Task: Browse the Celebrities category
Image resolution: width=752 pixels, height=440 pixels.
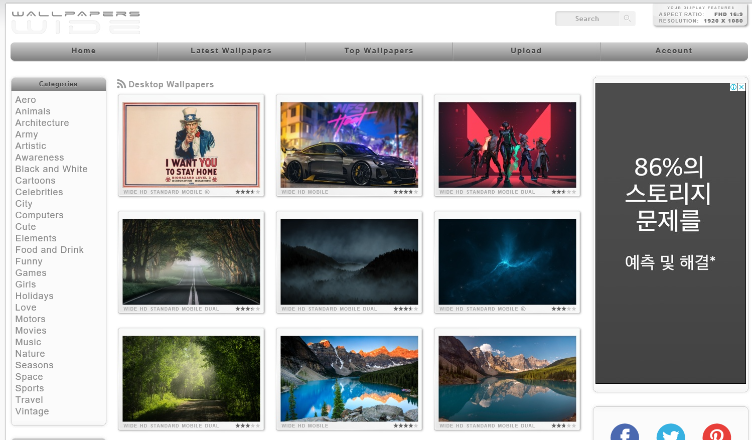Action: click(39, 192)
